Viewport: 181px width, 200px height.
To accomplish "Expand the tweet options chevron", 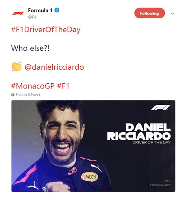I will pos(173,14).
